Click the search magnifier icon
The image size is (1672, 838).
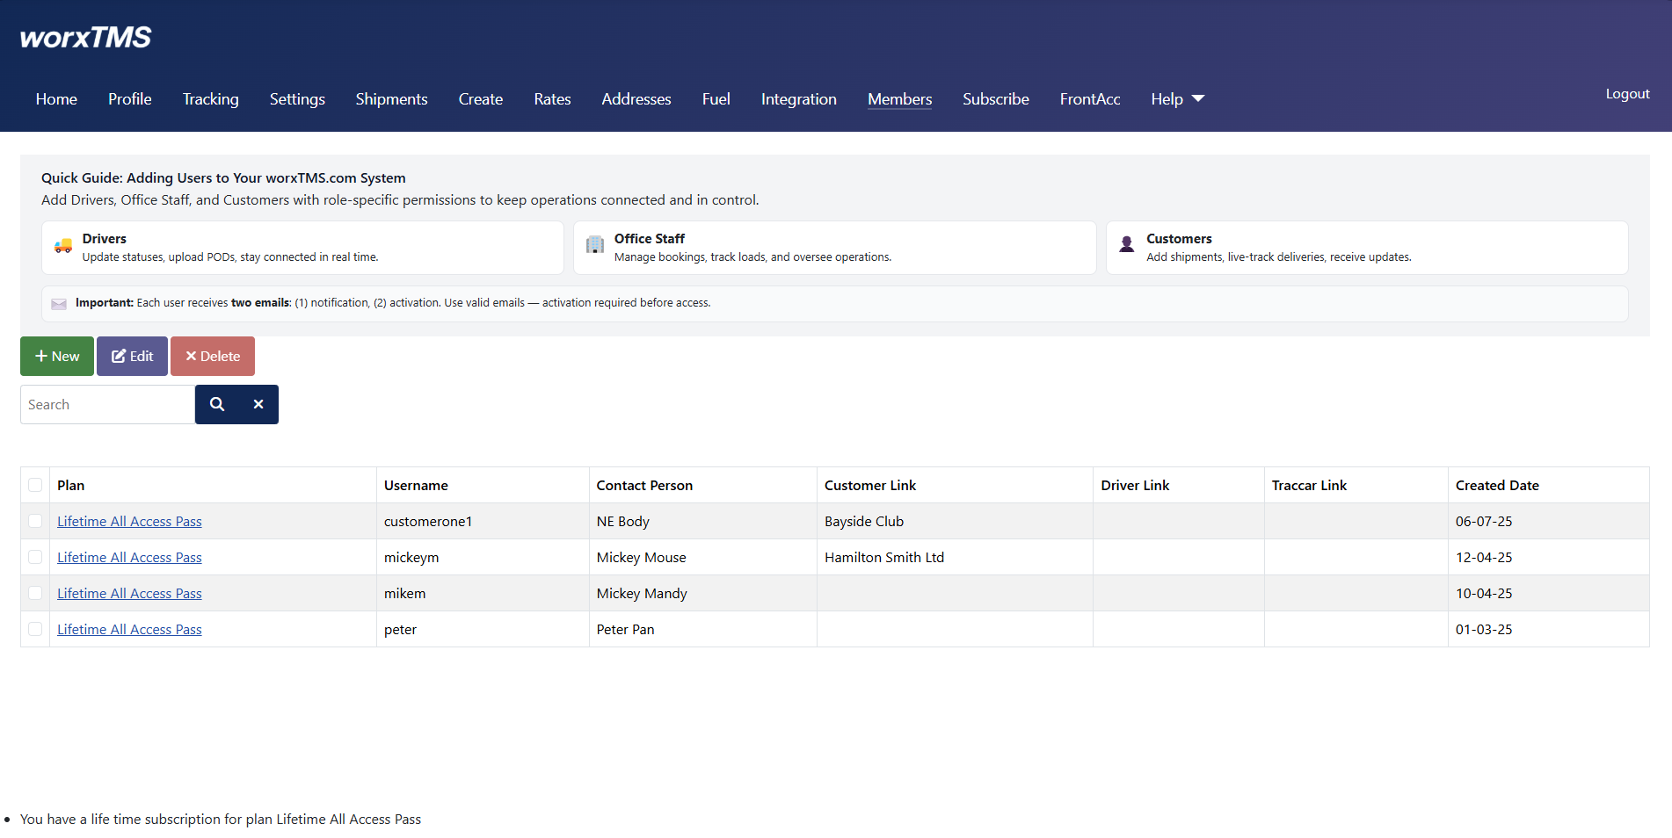pyautogui.click(x=216, y=404)
